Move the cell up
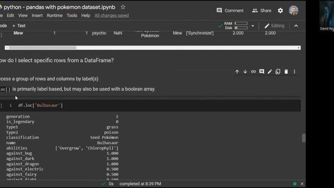This screenshot has height=188, width=334. [237, 72]
